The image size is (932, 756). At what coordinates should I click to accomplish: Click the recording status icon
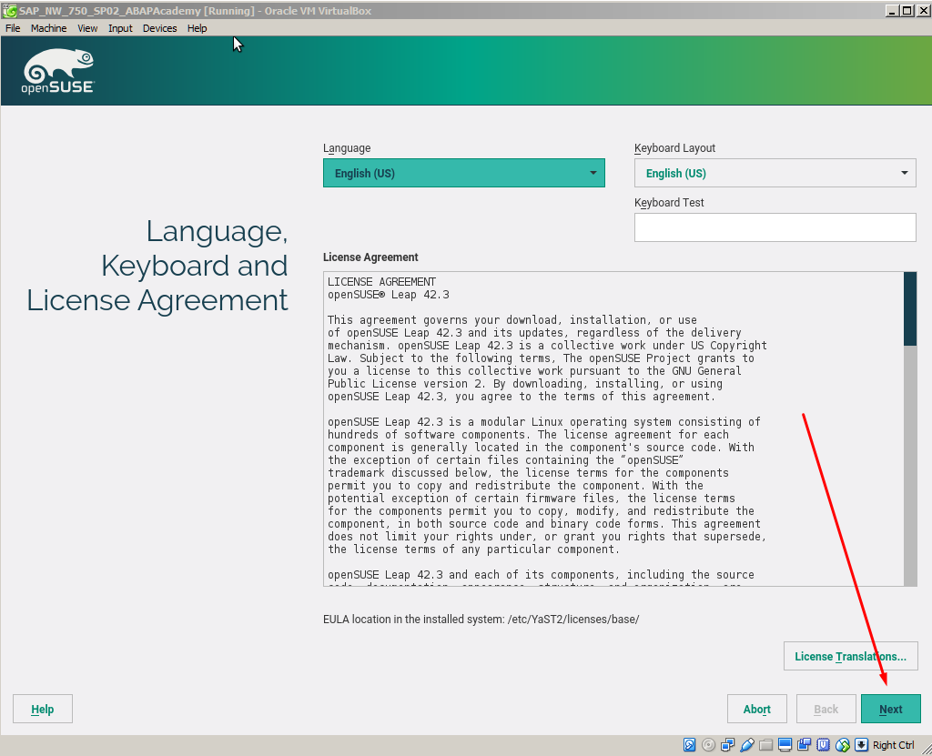(x=805, y=745)
